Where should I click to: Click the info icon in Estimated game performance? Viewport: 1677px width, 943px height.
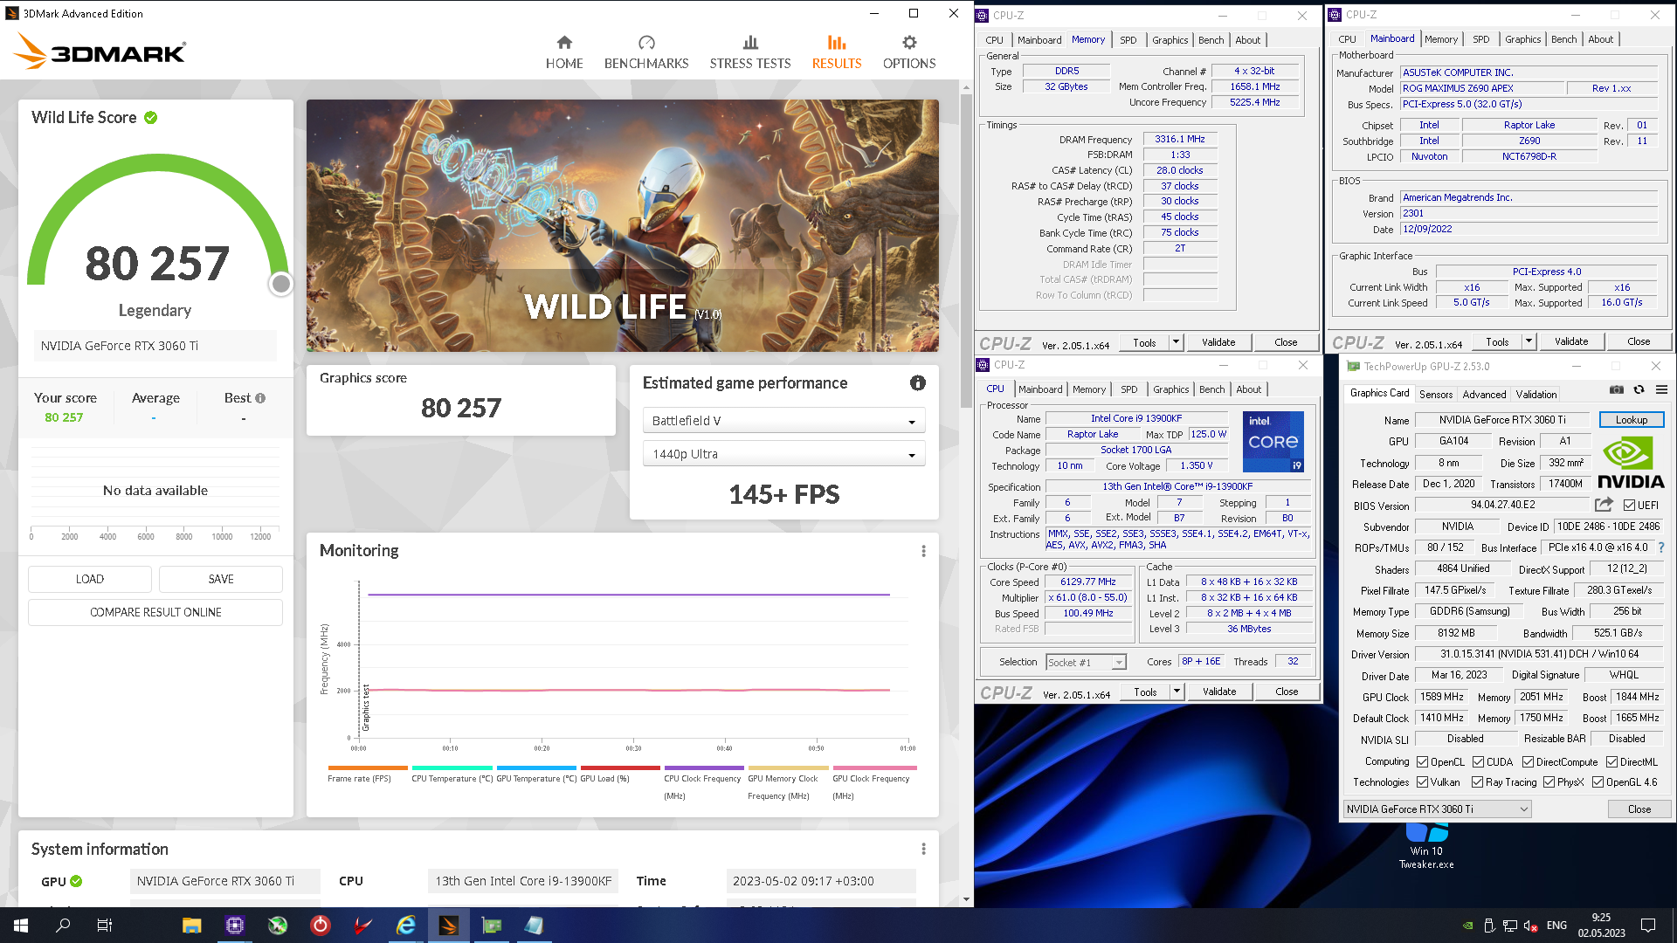click(917, 382)
